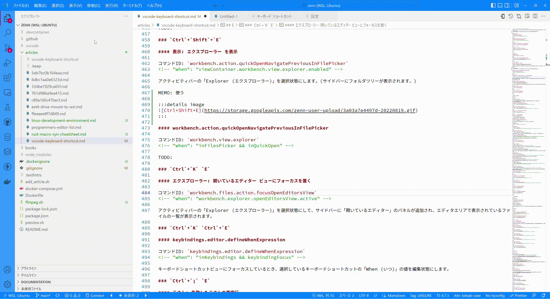Open editor More Actions ellipsis
The image size is (550, 299).
(x=543, y=16)
